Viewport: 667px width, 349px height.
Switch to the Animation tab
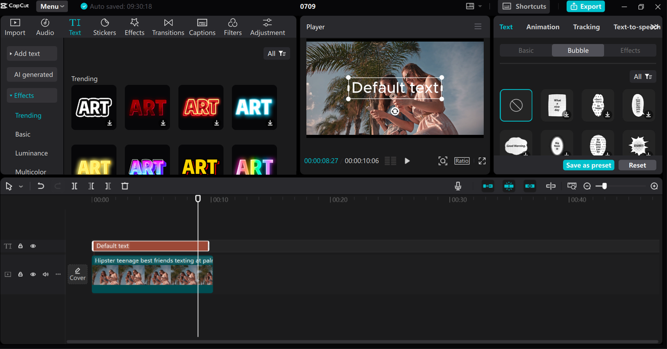542,27
